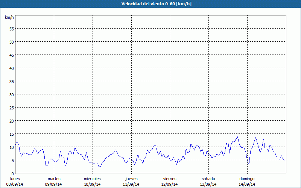Select the 15 y-axis tick label
301x188 pixels.
coord(11,134)
